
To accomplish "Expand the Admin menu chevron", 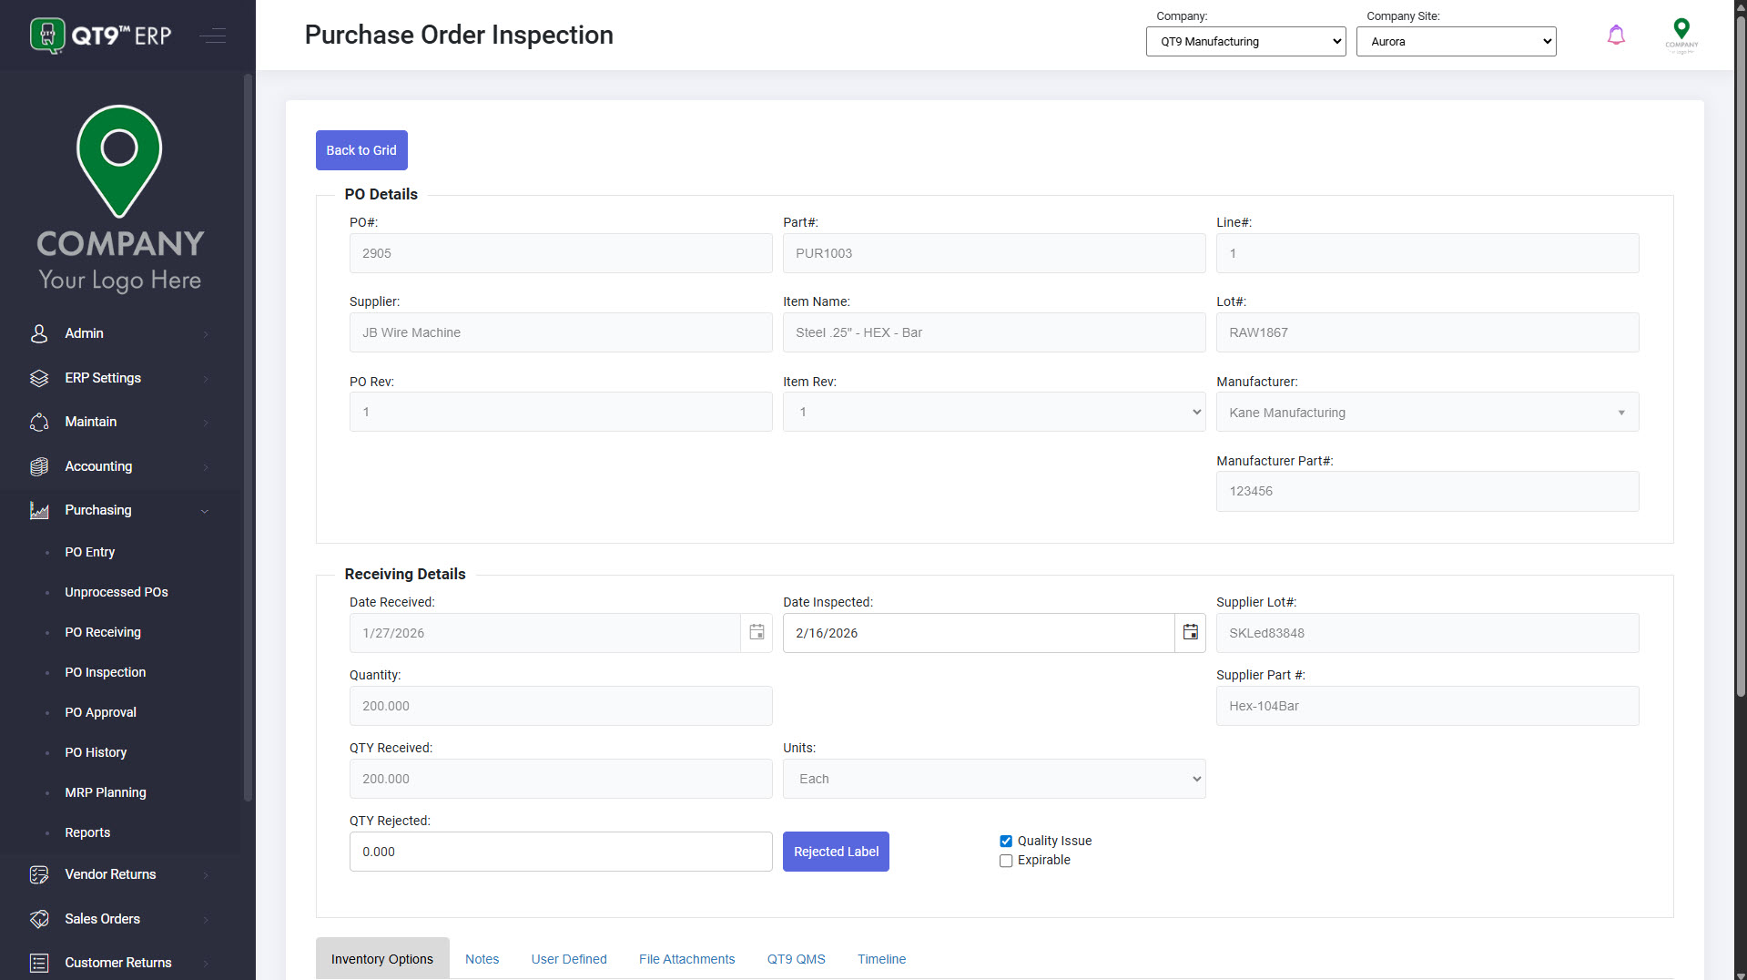I will point(206,334).
